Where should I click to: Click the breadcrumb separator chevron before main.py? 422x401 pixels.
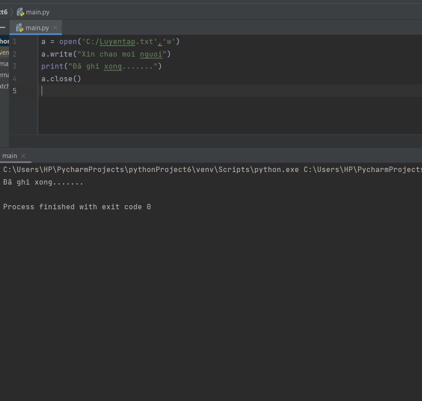[12, 12]
